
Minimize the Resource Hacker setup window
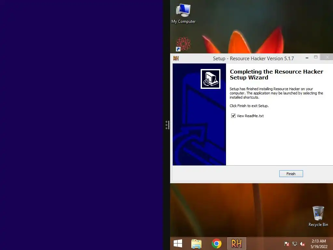pos(307,58)
